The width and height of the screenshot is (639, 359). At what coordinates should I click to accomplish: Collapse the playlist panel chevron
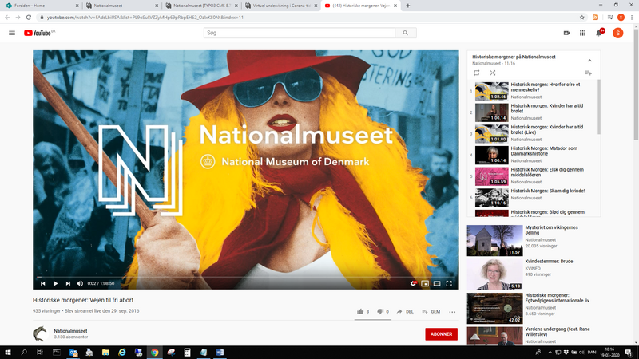pyautogui.click(x=589, y=61)
